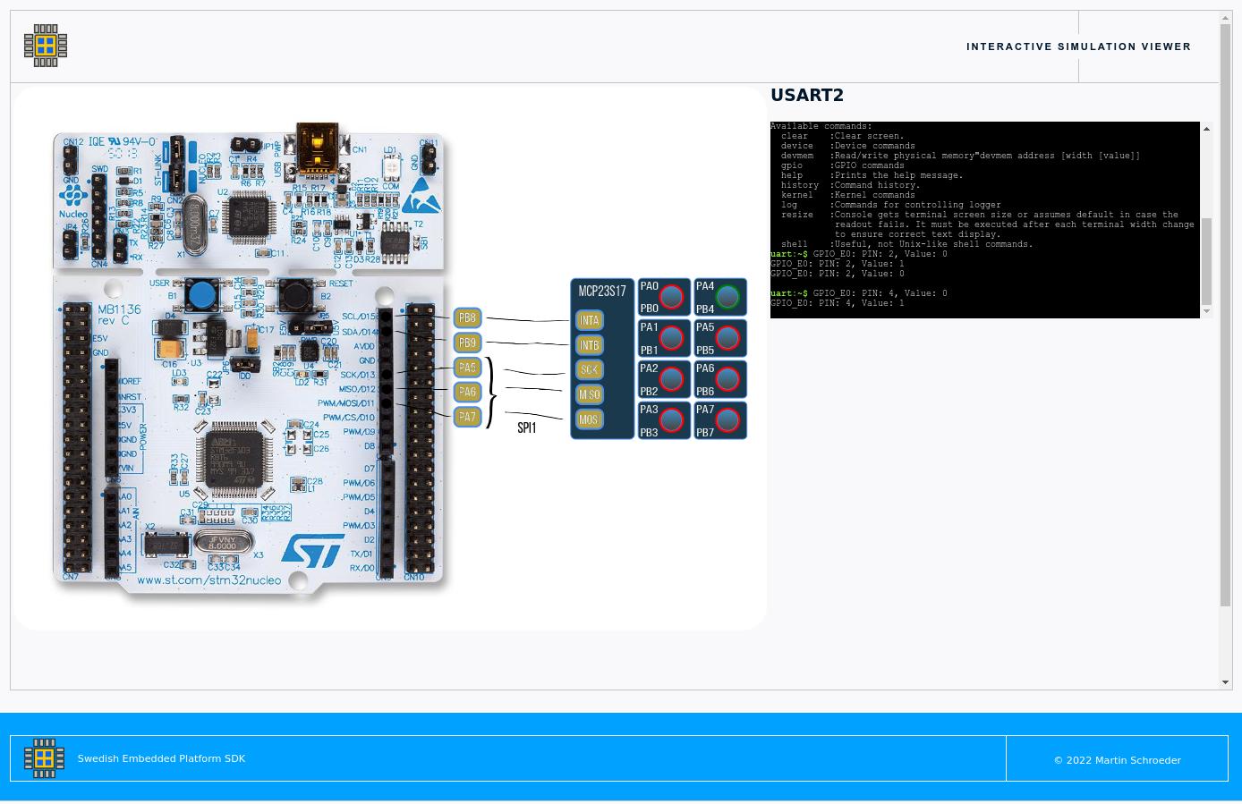Click the www.st.com/stm32nucleo text on board
Viewport: 1242px width, 804px height.
[208, 580]
